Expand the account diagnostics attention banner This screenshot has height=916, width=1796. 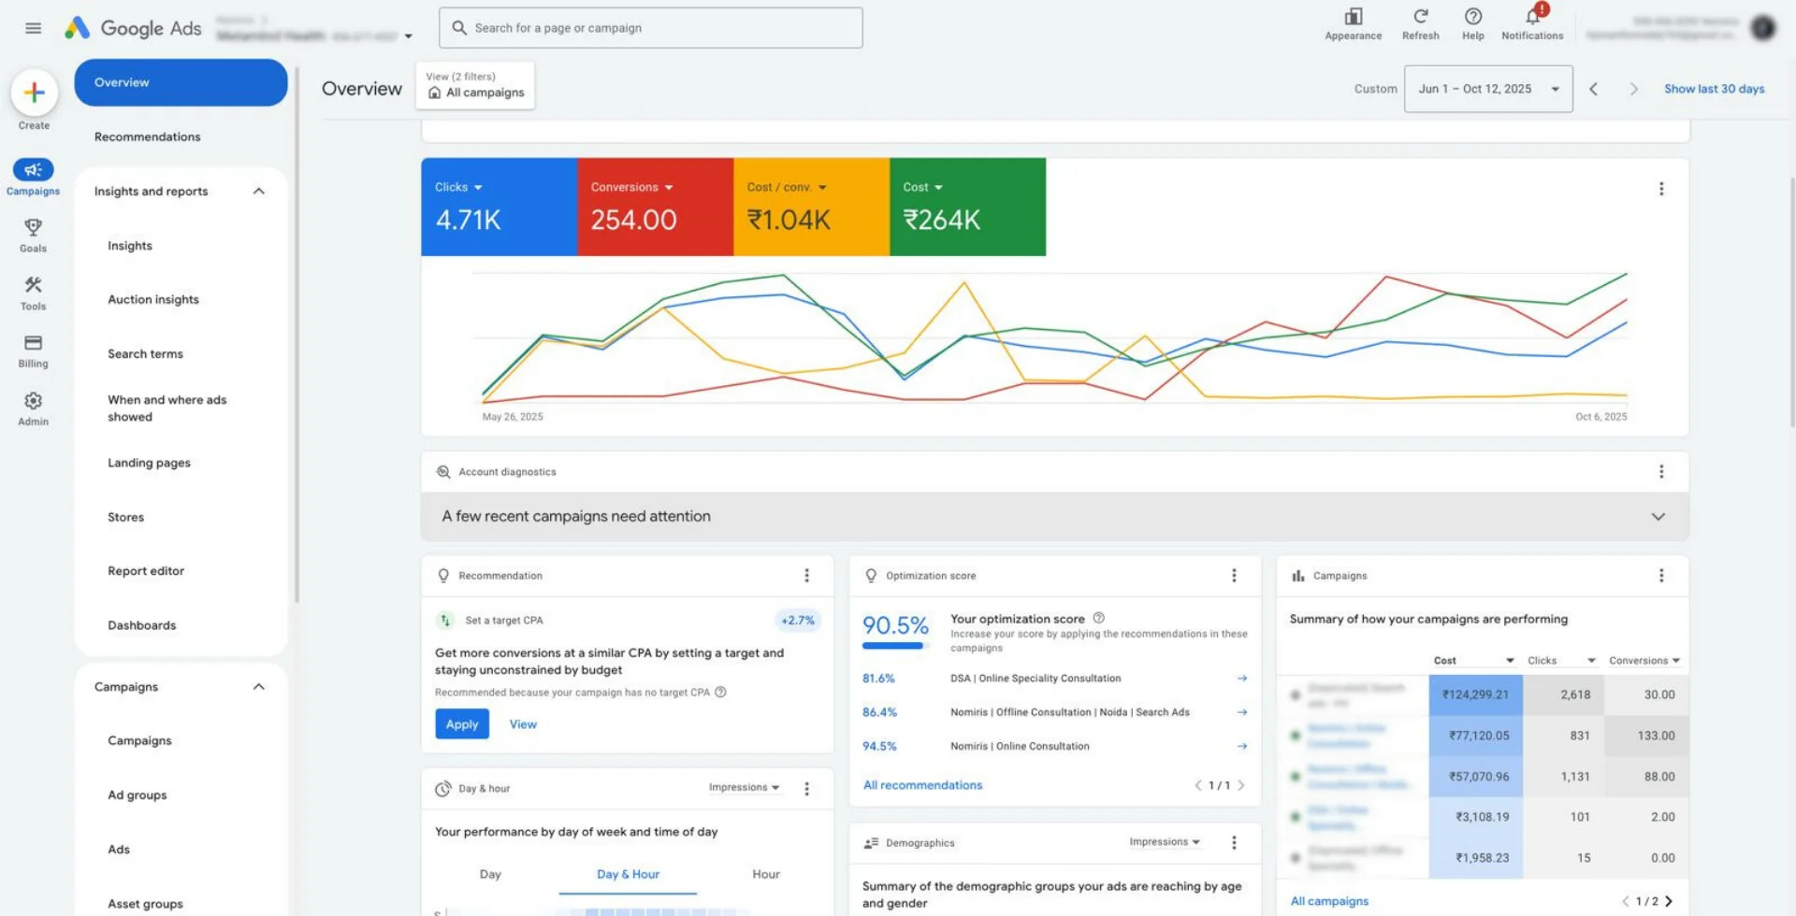click(x=1658, y=517)
